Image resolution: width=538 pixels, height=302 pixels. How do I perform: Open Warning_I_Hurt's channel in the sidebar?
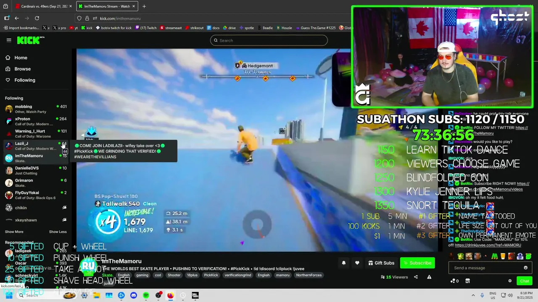(36, 133)
